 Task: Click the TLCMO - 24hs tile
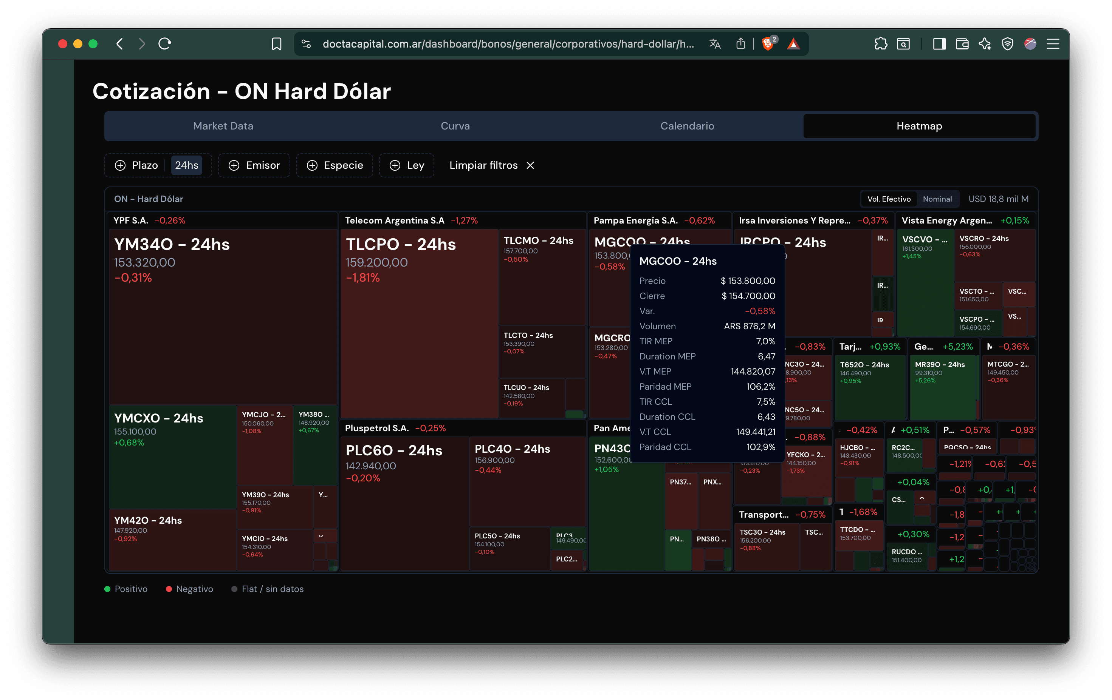click(542, 277)
